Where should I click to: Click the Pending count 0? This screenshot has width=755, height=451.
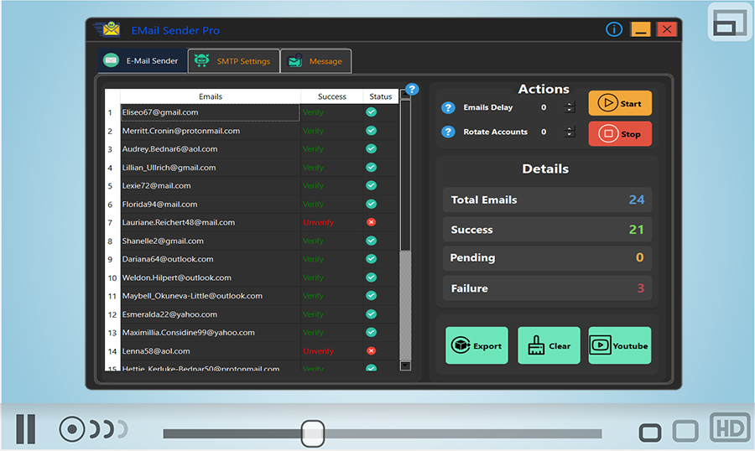639,257
